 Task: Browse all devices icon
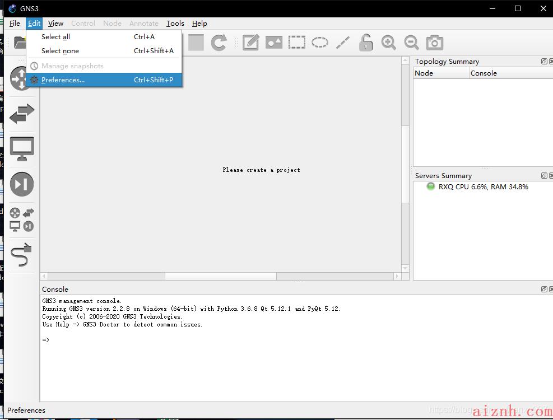click(x=22, y=220)
